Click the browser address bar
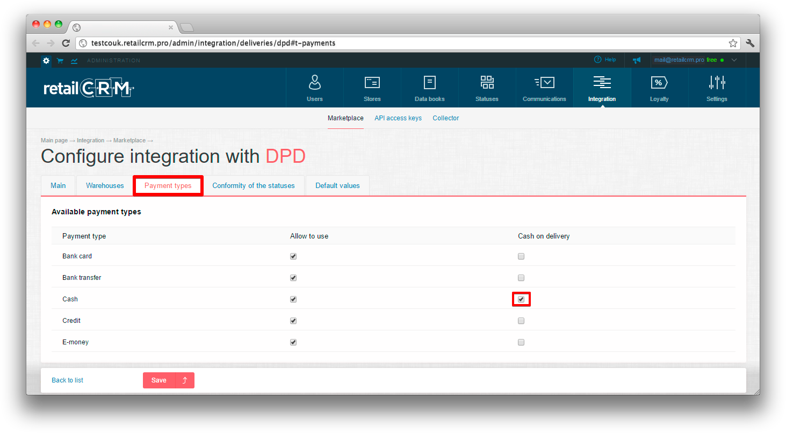Screen dimensions: 786x433 pyautogui.click(x=376, y=43)
